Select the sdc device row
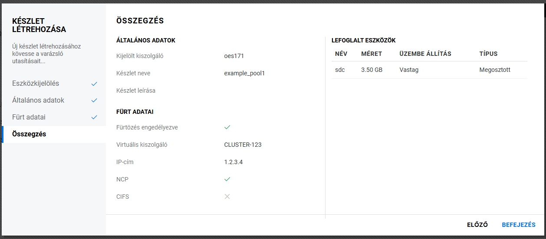 point(429,70)
